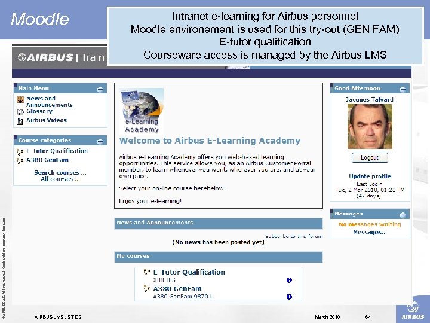Click the info icon for E-Tutor Qualification course
The width and height of the screenshot is (430, 323).
tap(289, 280)
